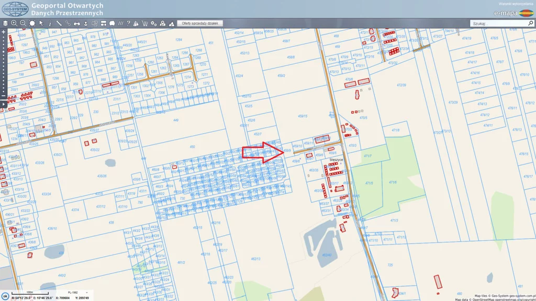Select the measure distance line tool
536x301 pixels.
pyautogui.click(x=59, y=24)
